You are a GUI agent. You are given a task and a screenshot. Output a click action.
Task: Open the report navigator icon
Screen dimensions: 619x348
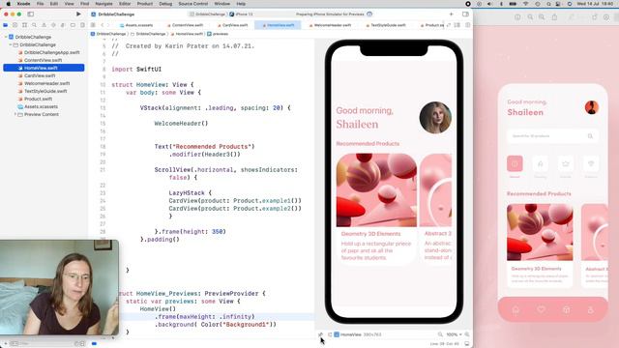[82, 25]
